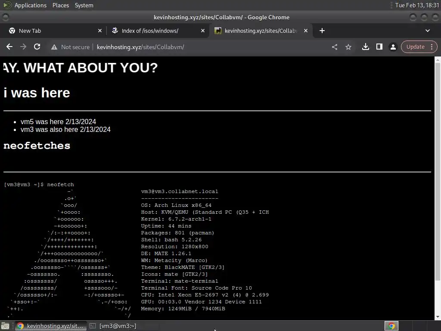This screenshot has height=331, width=441.
Task: Click 'vm3 was also here 2/13/2024' text
Action: click(65, 129)
